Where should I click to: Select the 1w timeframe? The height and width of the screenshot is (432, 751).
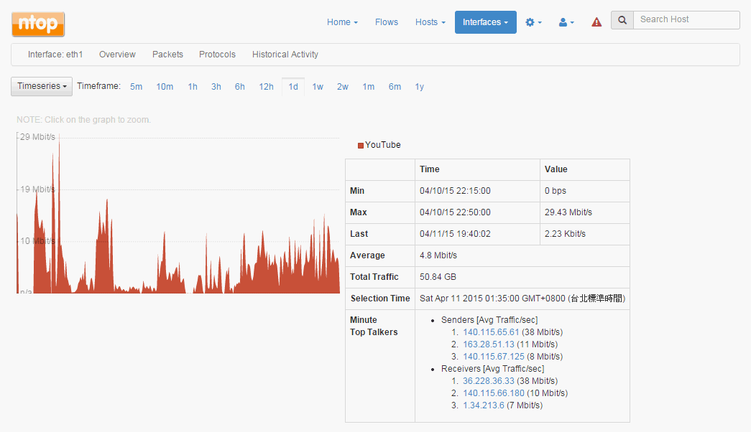pos(318,87)
